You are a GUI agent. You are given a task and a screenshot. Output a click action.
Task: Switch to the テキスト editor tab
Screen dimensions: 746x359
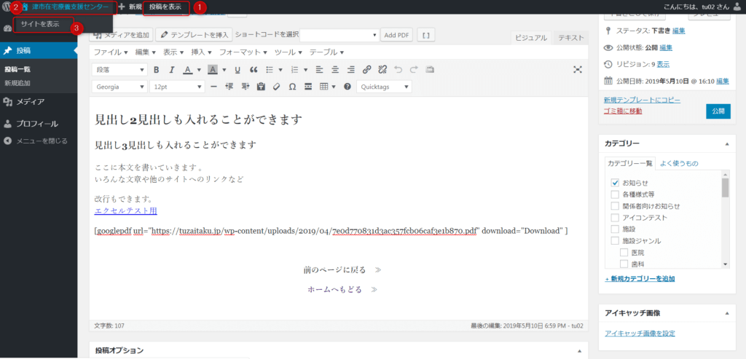(571, 38)
